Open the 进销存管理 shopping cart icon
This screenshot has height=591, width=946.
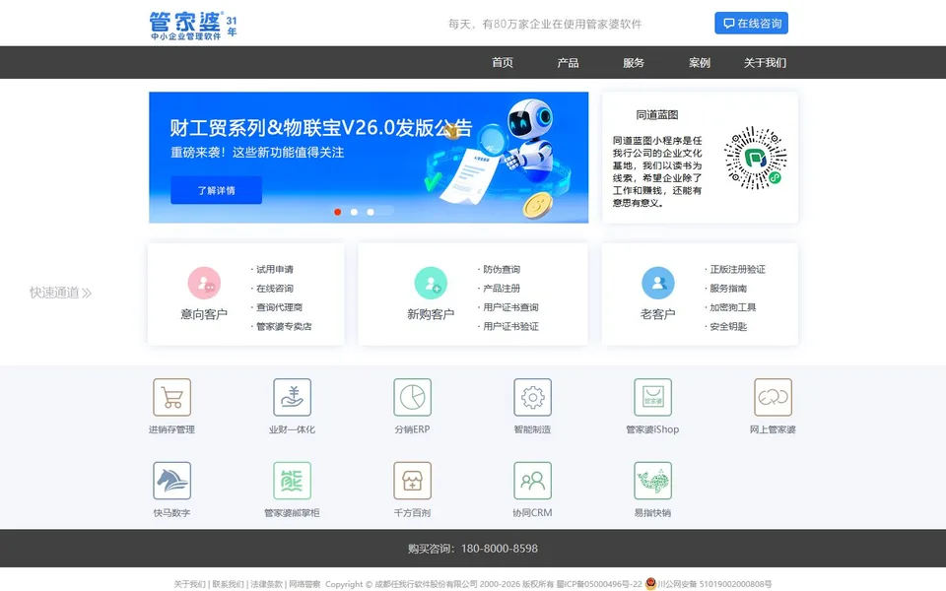tap(171, 397)
